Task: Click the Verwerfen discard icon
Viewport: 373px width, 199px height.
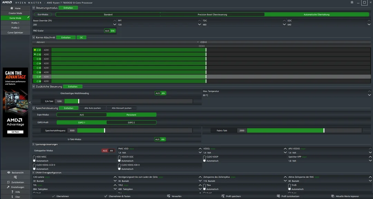Action: coord(169,196)
